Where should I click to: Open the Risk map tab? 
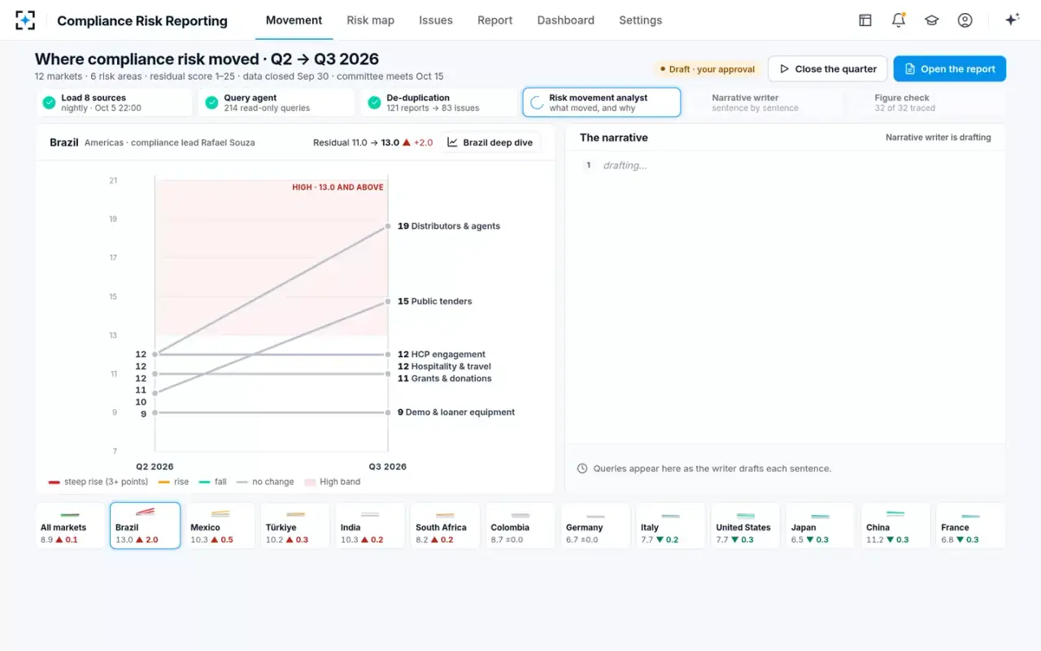click(x=370, y=20)
